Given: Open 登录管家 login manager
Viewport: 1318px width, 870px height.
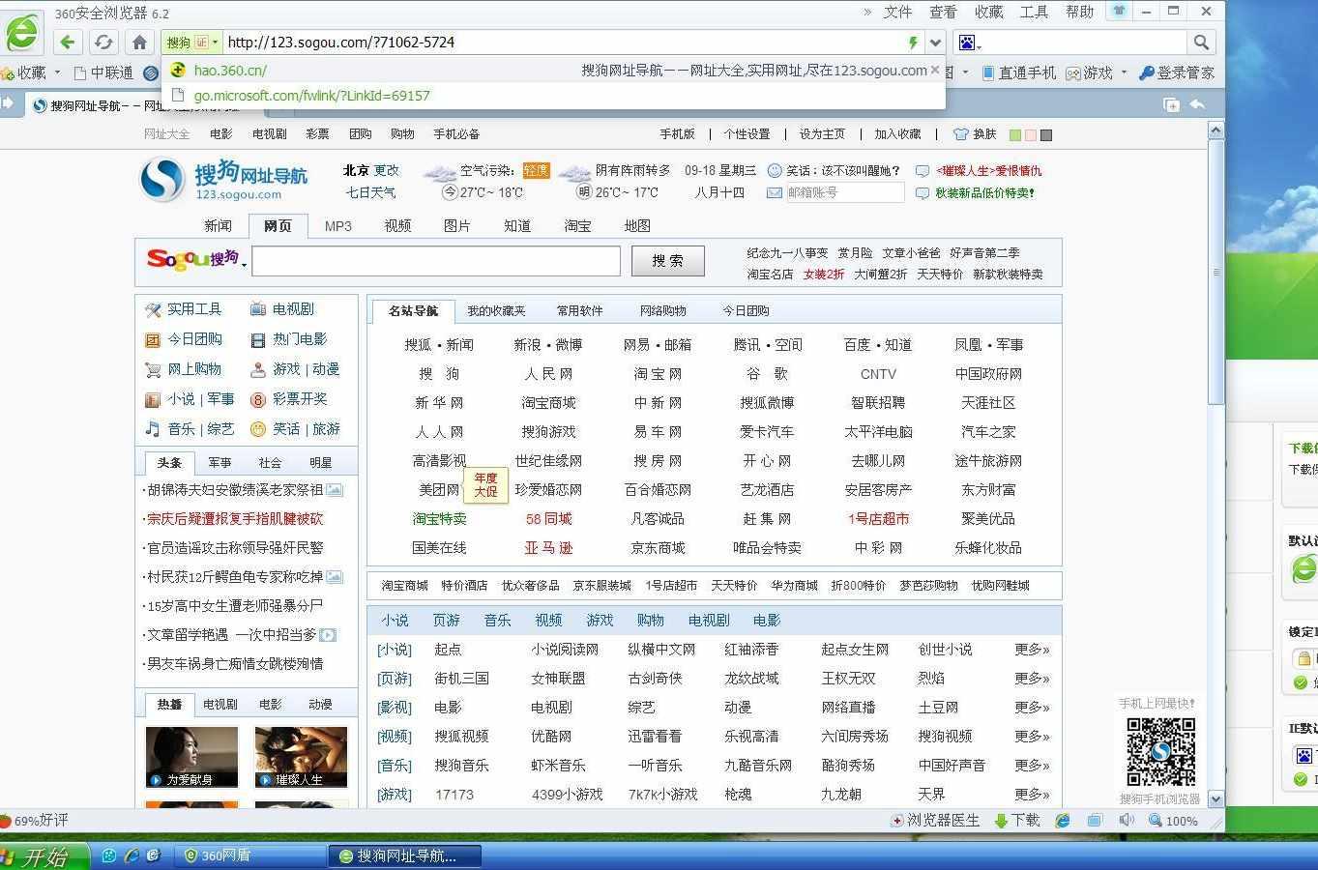Looking at the screenshot, I should (1176, 72).
